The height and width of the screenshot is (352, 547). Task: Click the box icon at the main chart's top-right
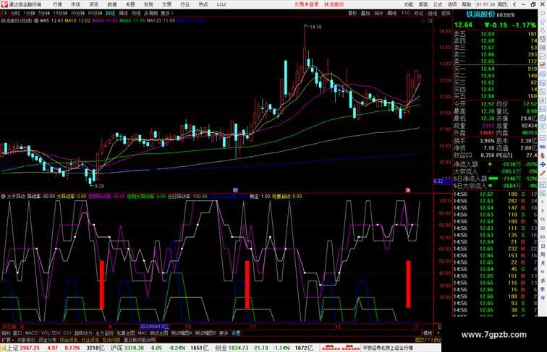(x=430, y=21)
